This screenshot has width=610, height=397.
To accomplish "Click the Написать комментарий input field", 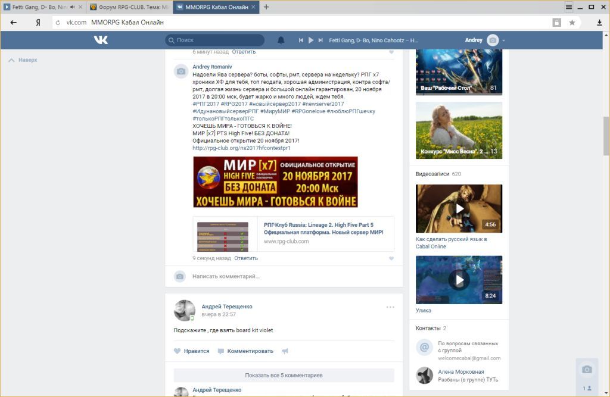I will 293,276.
